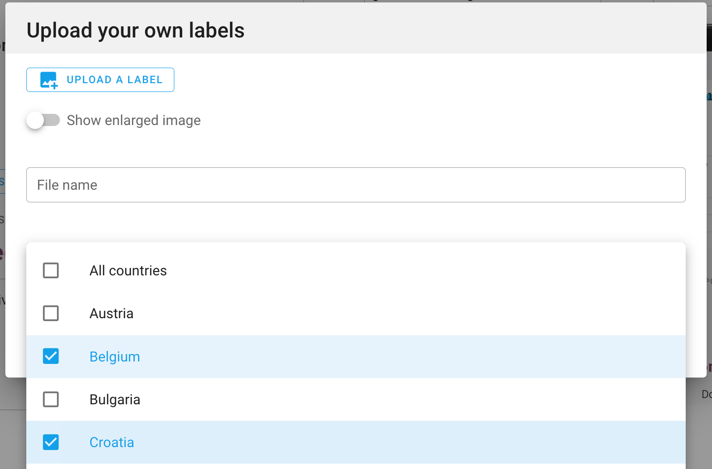Click the "Upload your own labels" dialog title
This screenshot has width=712, height=469.
pos(135,30)
